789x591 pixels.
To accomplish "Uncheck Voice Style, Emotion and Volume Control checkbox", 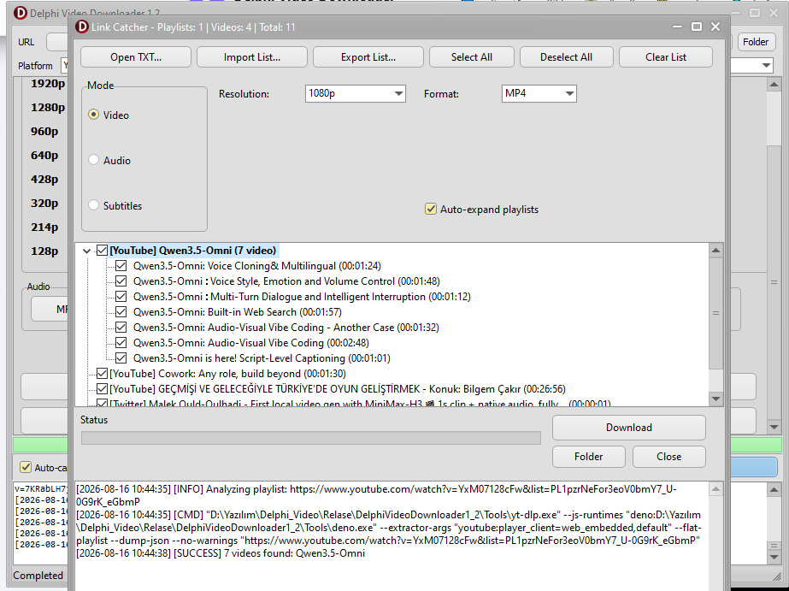I will [x=121, y=281].
